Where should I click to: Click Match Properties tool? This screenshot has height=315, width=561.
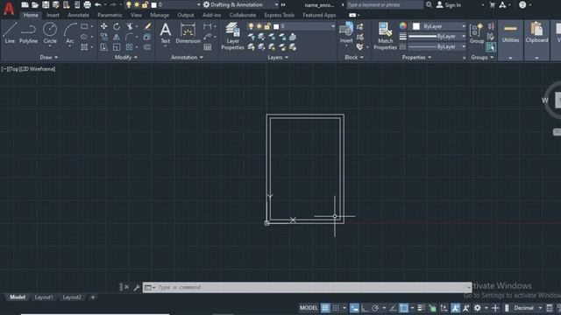coord(386,36)
